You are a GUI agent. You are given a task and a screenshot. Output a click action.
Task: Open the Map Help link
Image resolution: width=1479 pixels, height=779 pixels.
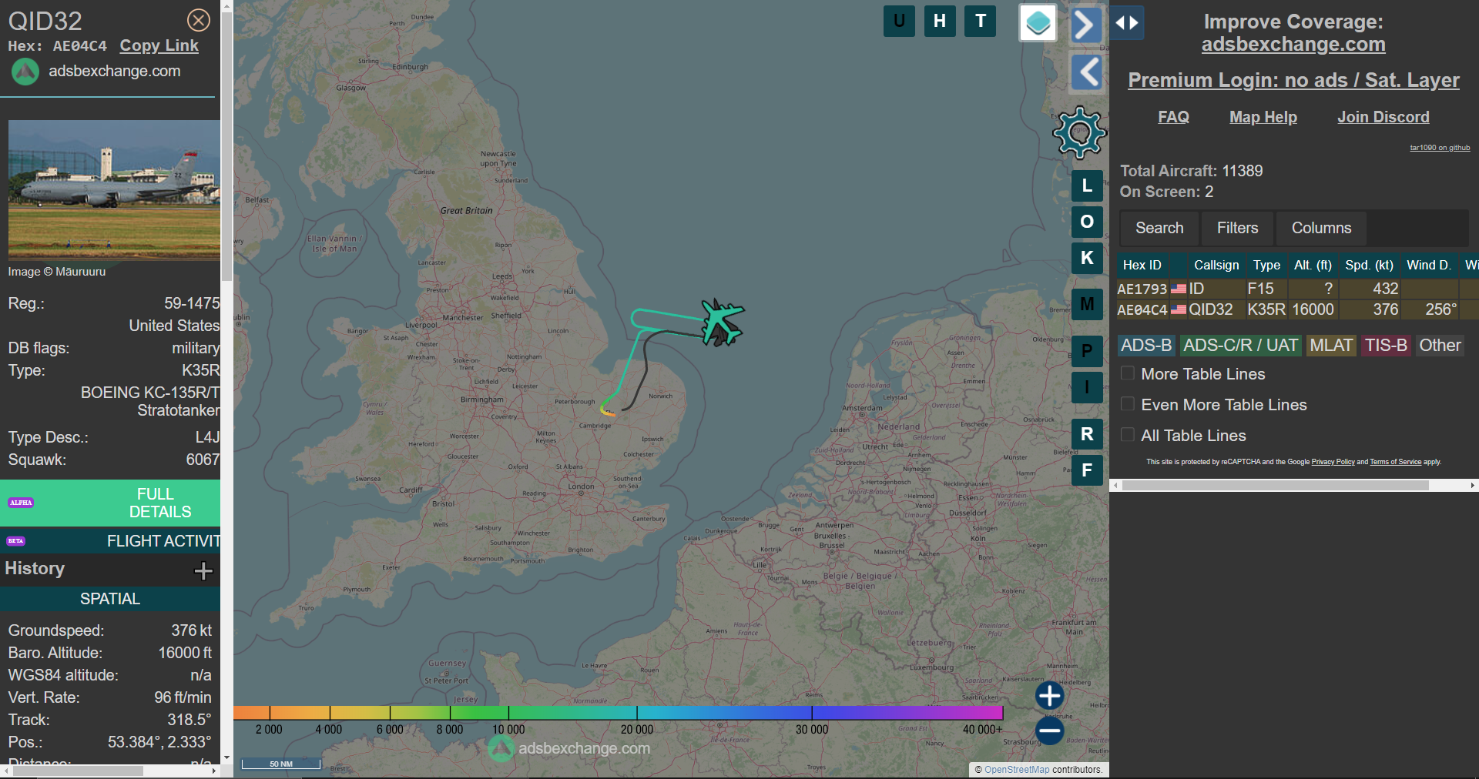[x=1263, y=117]
